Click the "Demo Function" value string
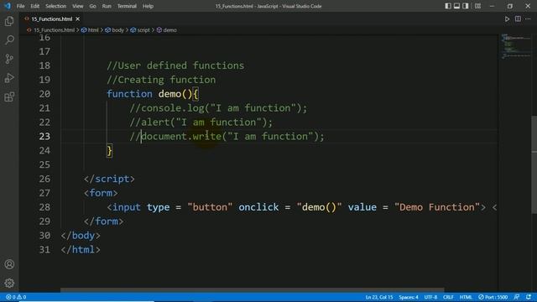537x302 pixels. tap(437, 207)
